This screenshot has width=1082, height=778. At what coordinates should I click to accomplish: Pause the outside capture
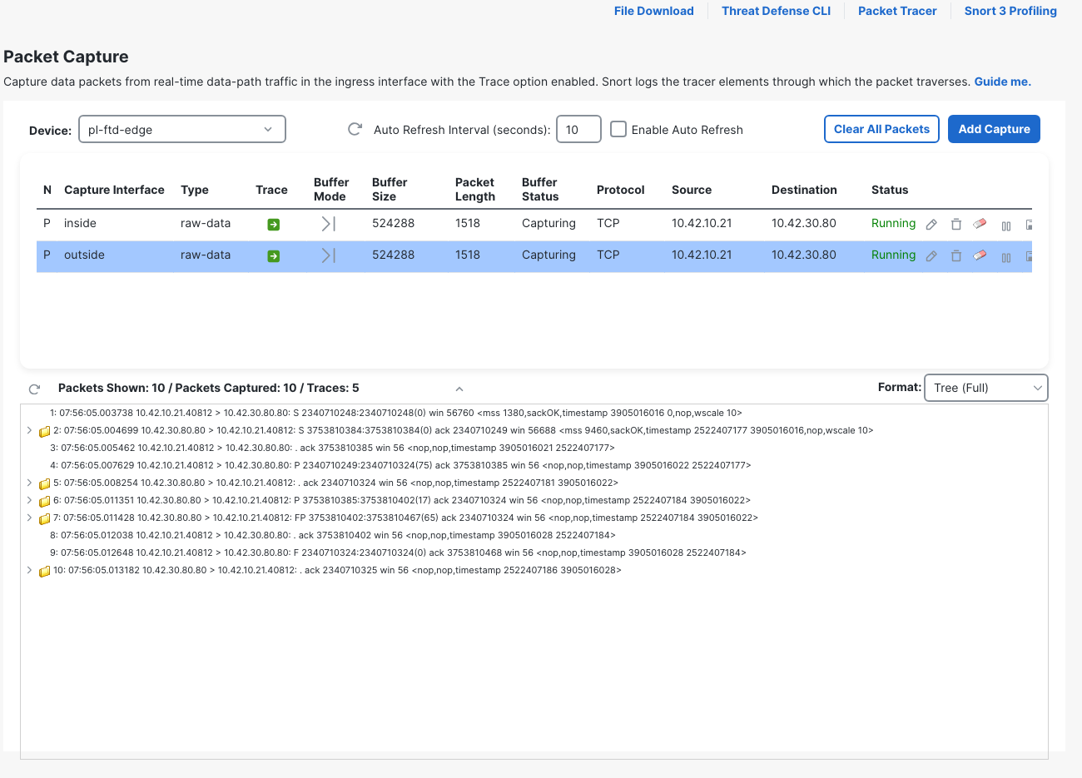1006,257
